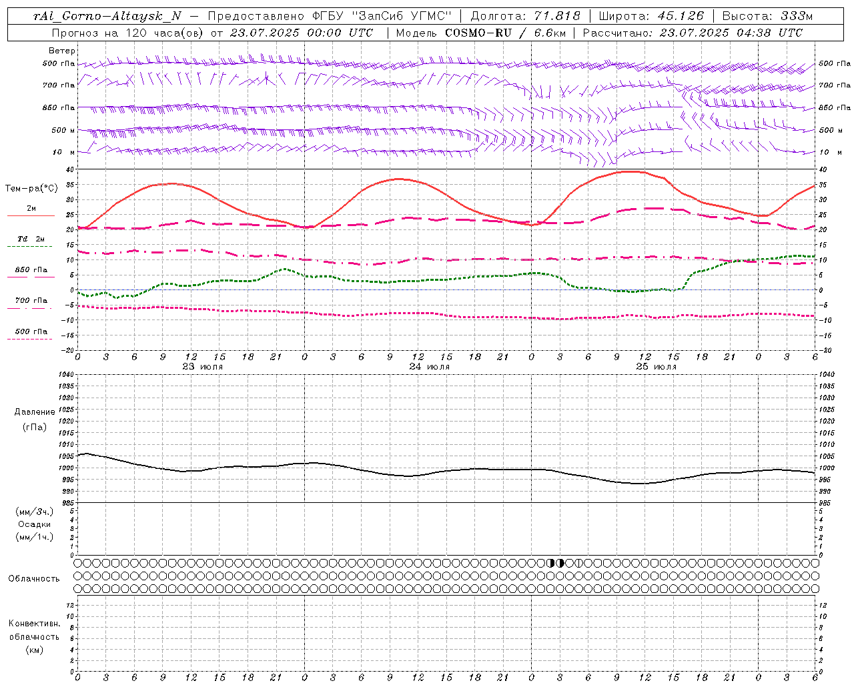The width and height of the screenshot is (854, 683).
Task: Click the 700 гПа label left of wind panel
Action: [59, 85]
